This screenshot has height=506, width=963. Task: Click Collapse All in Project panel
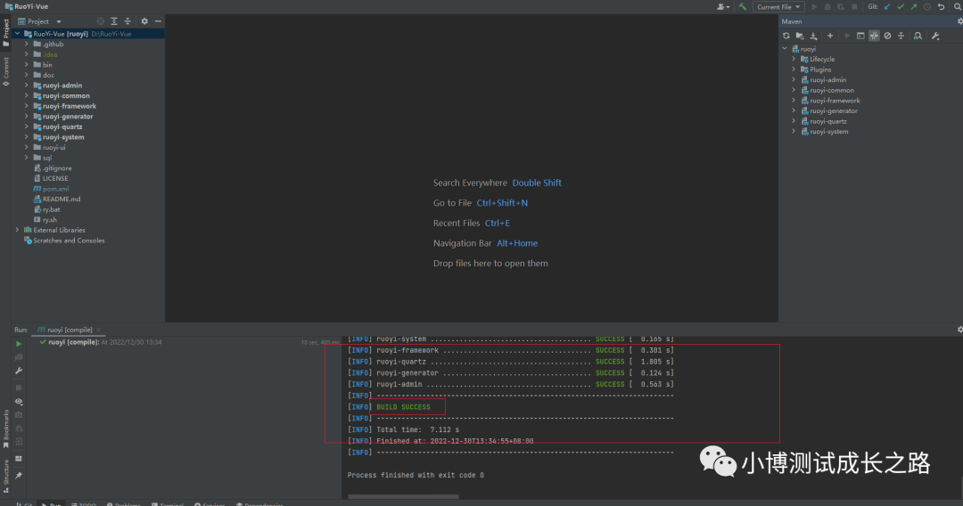click(128, 21)
